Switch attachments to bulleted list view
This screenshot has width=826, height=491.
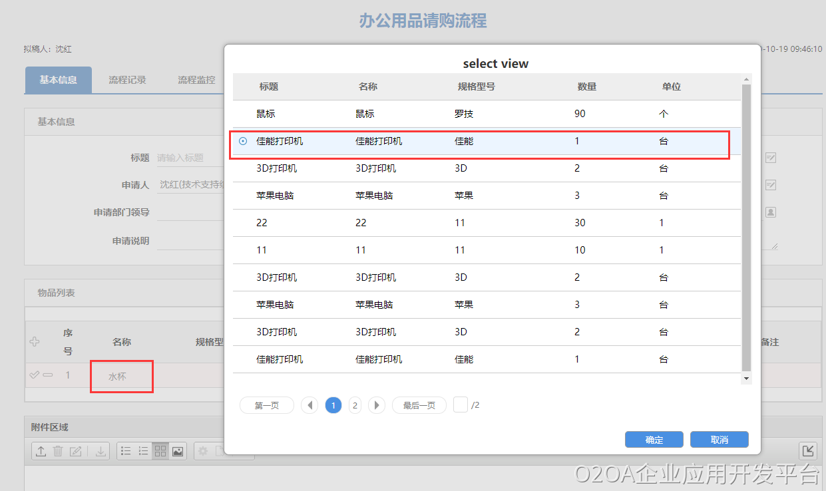click(x=126, y=451)
